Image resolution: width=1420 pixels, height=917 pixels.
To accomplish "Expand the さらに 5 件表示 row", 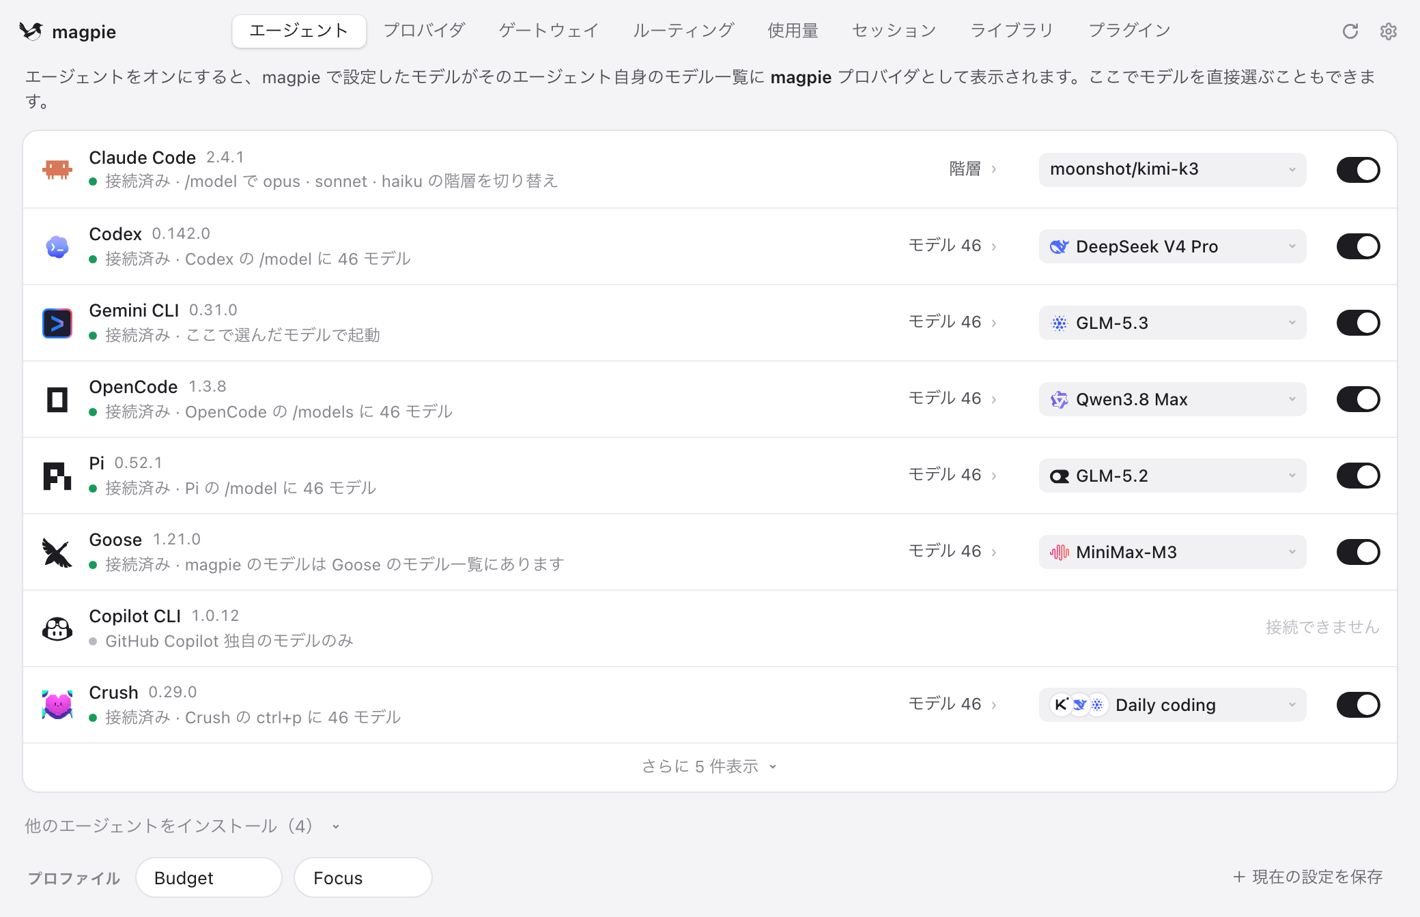I will pos(709,767).
